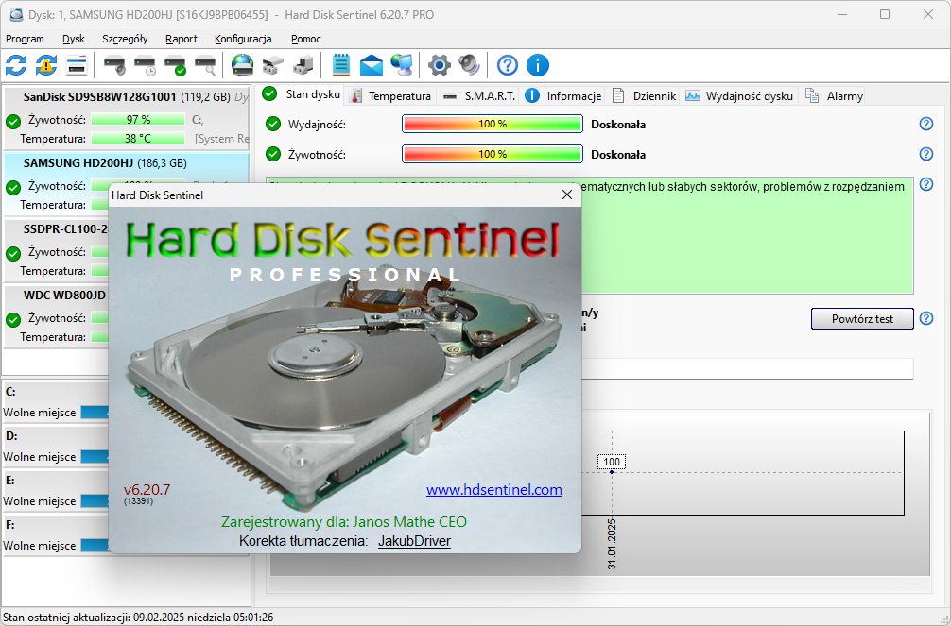Open the S.M.A.R.T. tab

point(478,95)
